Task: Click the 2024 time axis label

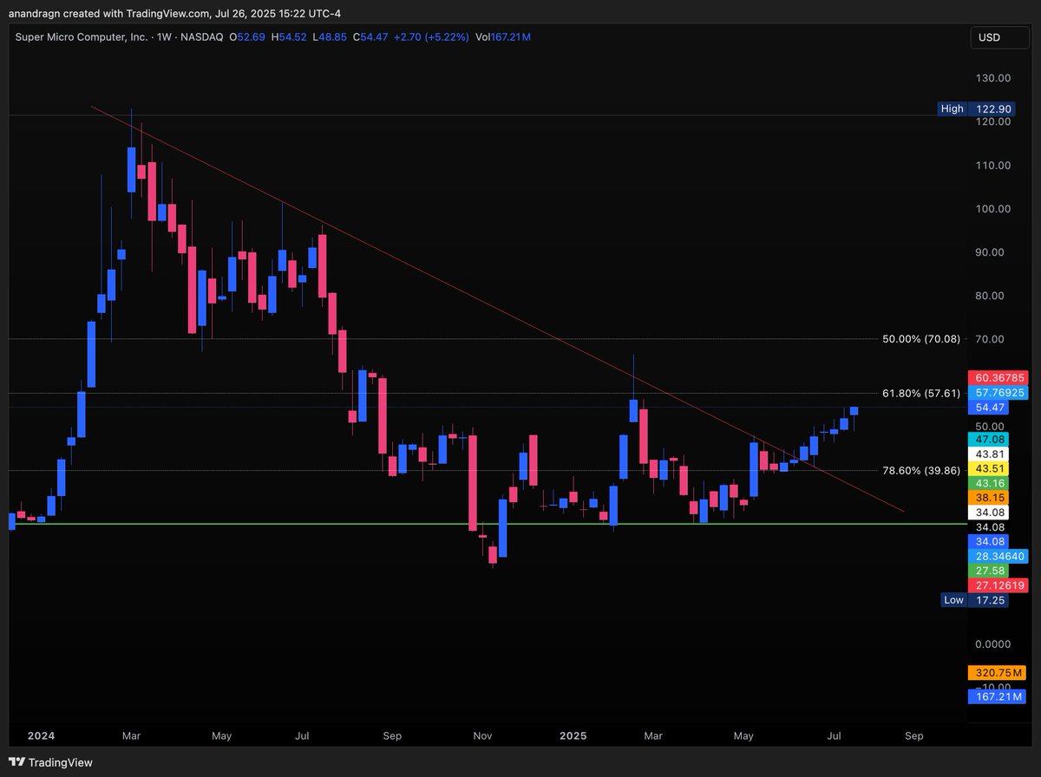Action: coord(42,735)
